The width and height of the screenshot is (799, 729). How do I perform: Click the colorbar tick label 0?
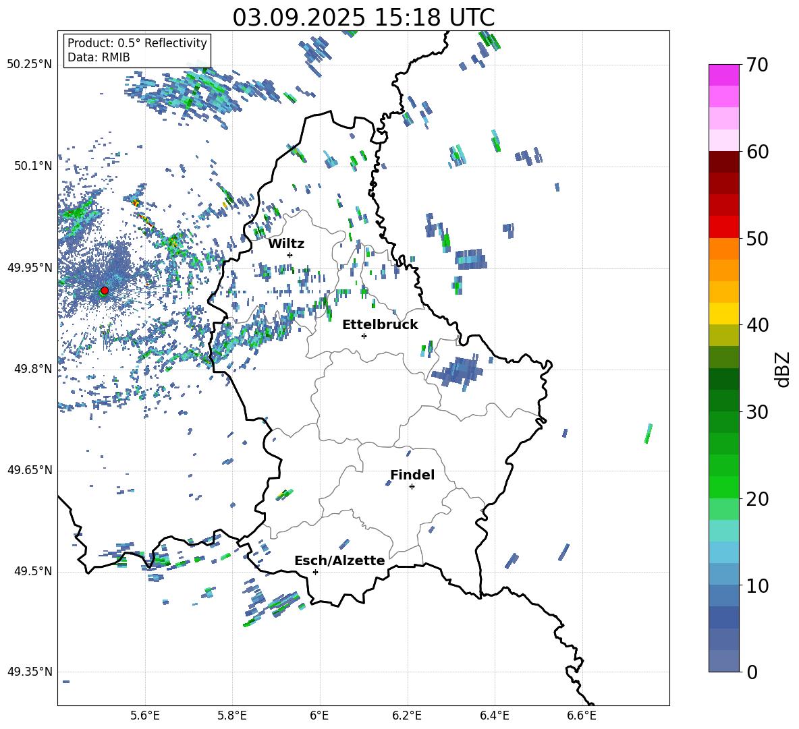pos(752,672)
